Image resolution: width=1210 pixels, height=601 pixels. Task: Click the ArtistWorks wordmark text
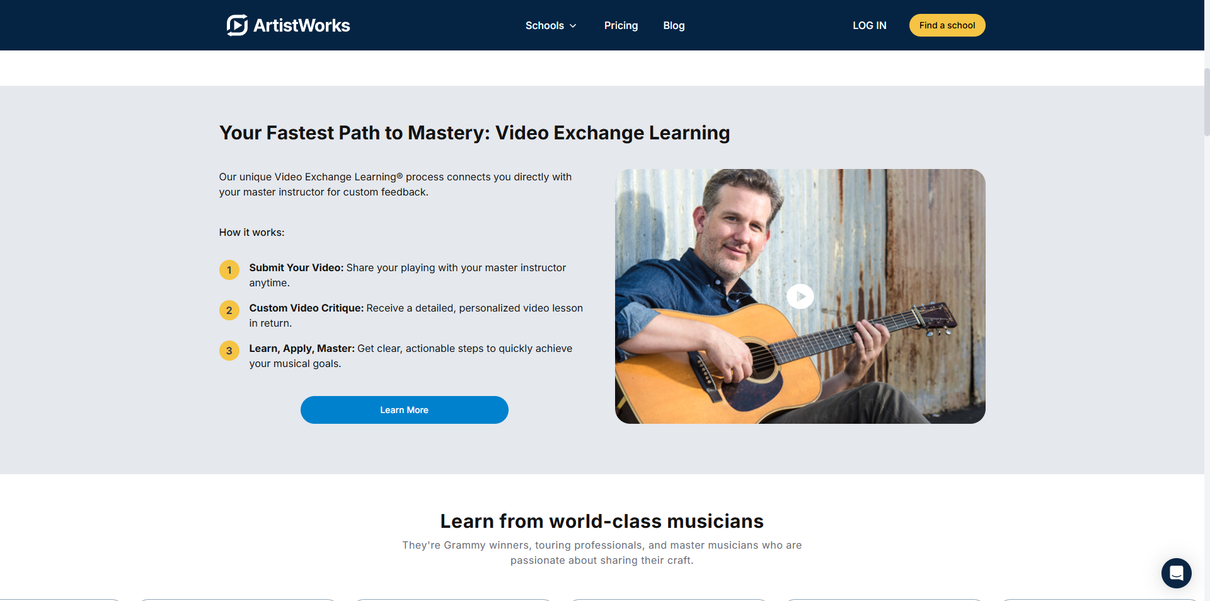(301, 26)
